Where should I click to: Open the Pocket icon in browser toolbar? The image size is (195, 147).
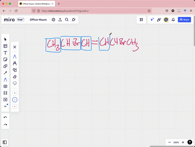(167, 11)
